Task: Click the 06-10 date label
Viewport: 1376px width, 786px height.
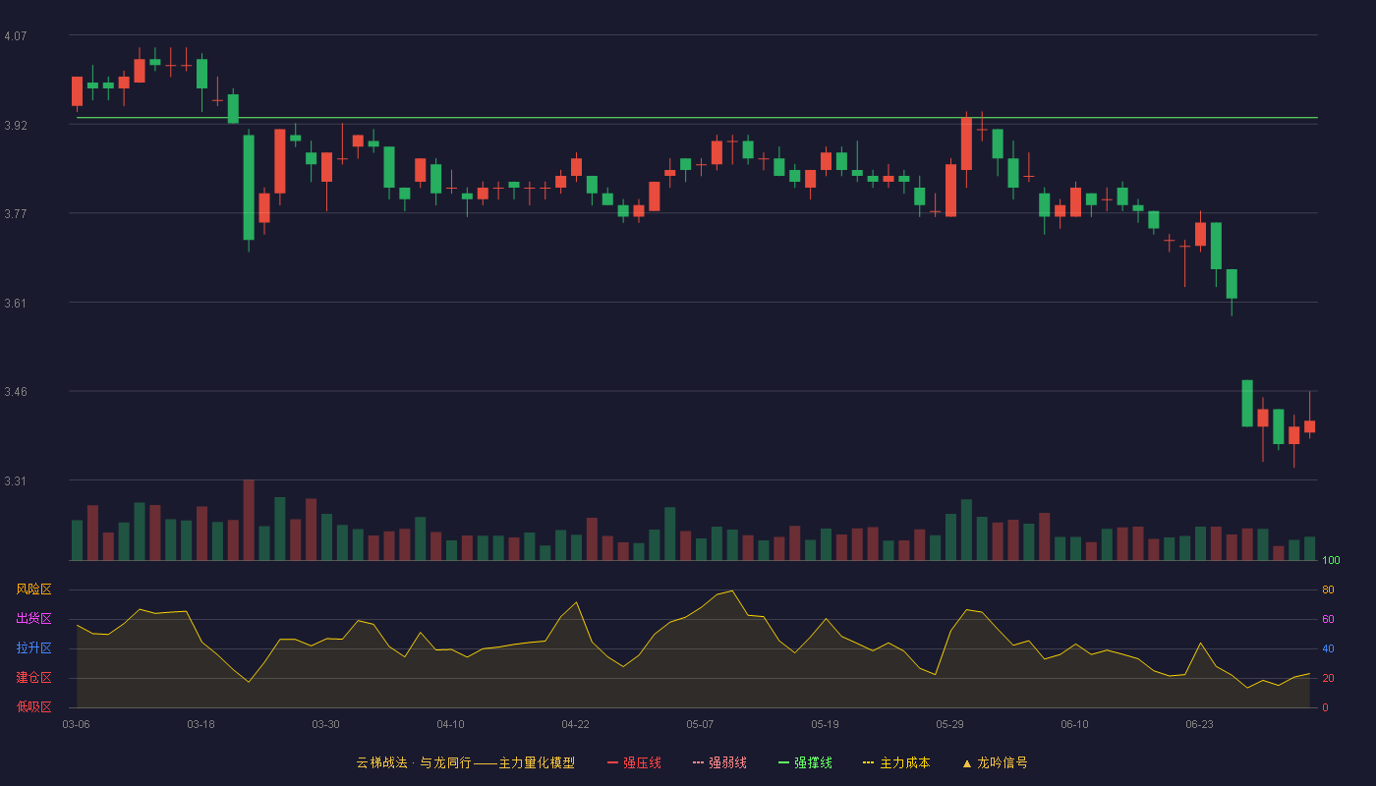Action: pos(1074,724)
